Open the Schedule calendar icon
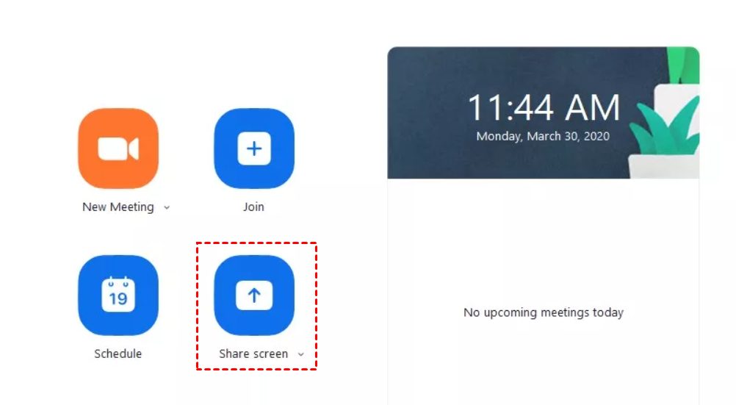Screen dimensions: 736x405 pos(118,295)
